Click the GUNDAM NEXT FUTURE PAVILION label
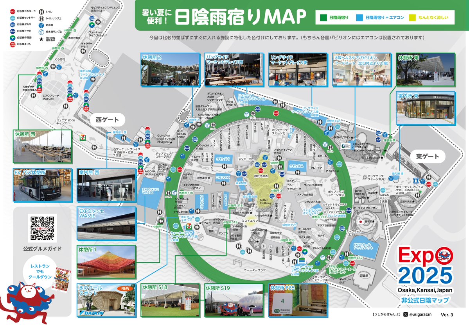Screen dimensions: 469x333 coord(166,139)
